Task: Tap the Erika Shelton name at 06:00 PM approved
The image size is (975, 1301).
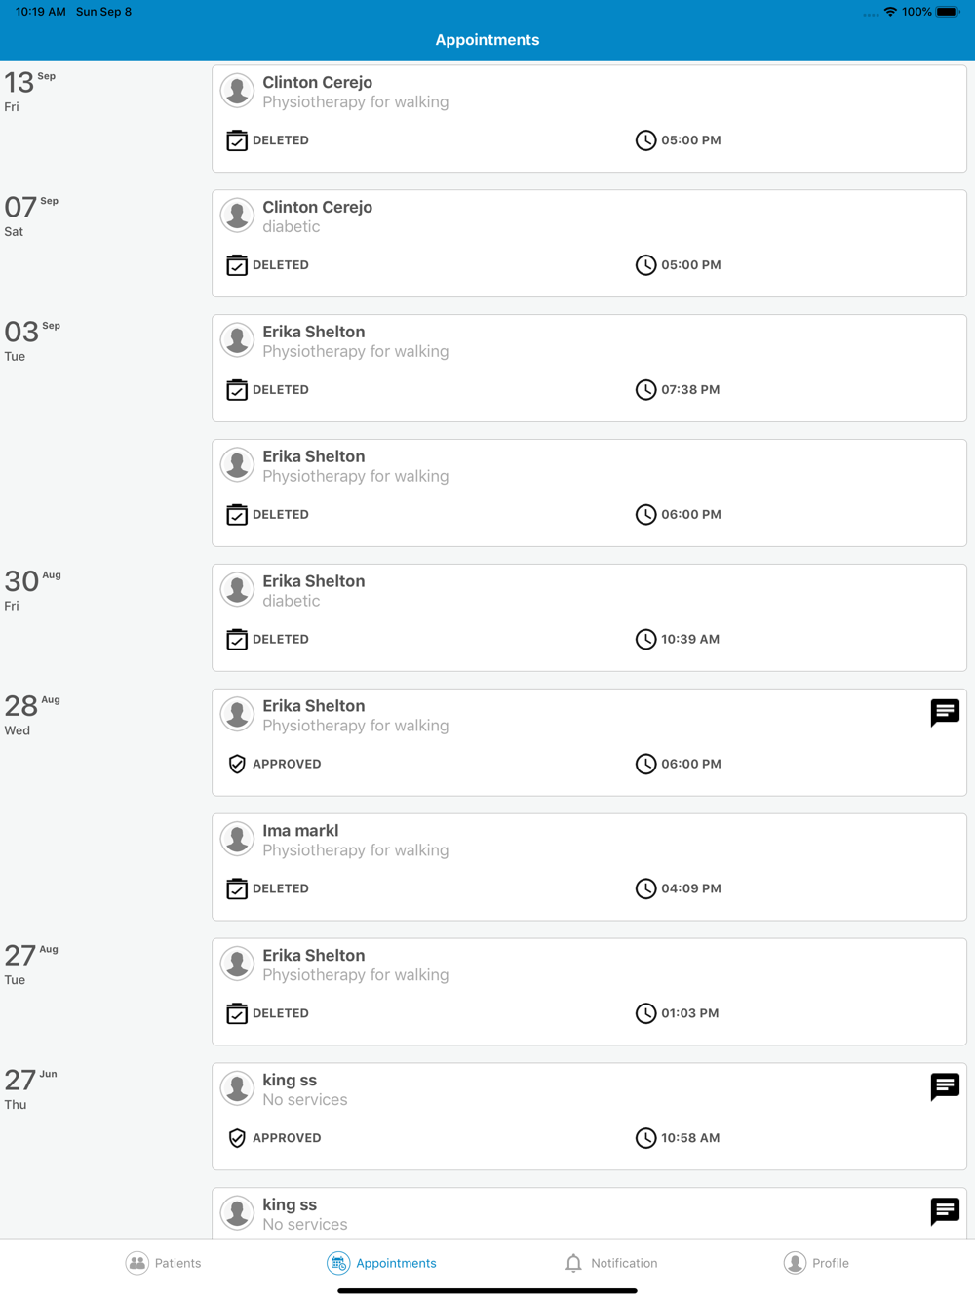Action: [x=314, y=706]
